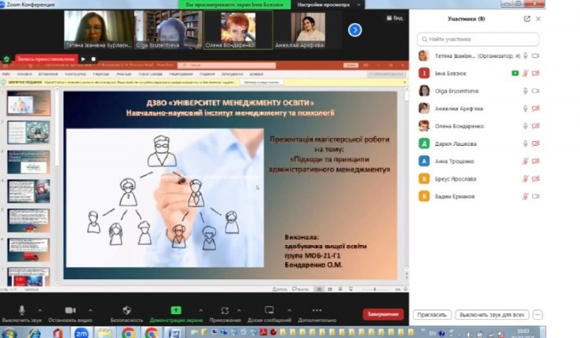Select the first slide thumbnail in PowerPoint
The image size is (580, 338).
point(28,103)
